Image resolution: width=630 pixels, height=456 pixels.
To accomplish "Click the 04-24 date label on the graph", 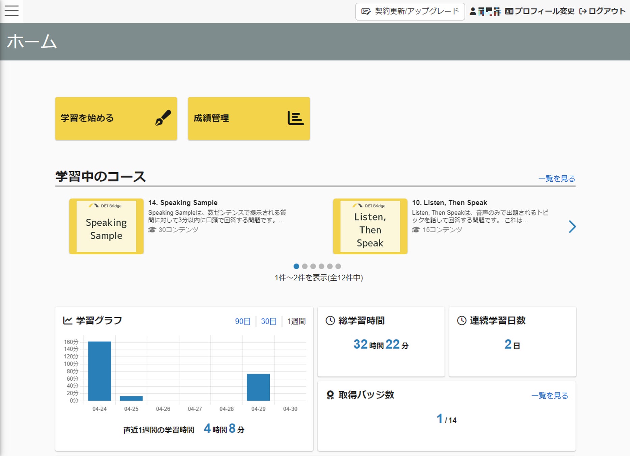I will [x=100, y=409].
